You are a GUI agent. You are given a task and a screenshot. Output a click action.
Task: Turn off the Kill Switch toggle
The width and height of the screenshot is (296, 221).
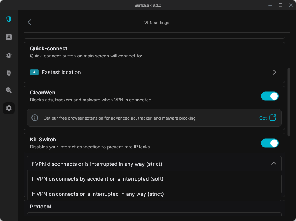click(269, 143)
